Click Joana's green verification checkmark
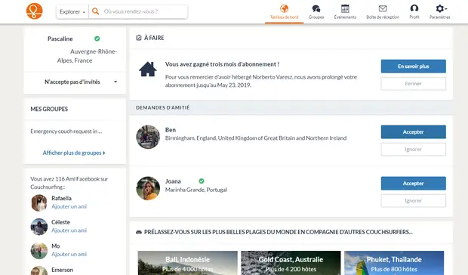468x275 pixels. pyautogui.click(x=202, y=181)
